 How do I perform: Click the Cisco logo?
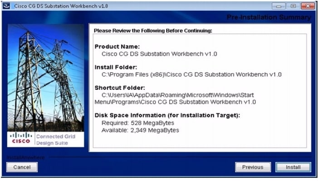tap(21, 138)
